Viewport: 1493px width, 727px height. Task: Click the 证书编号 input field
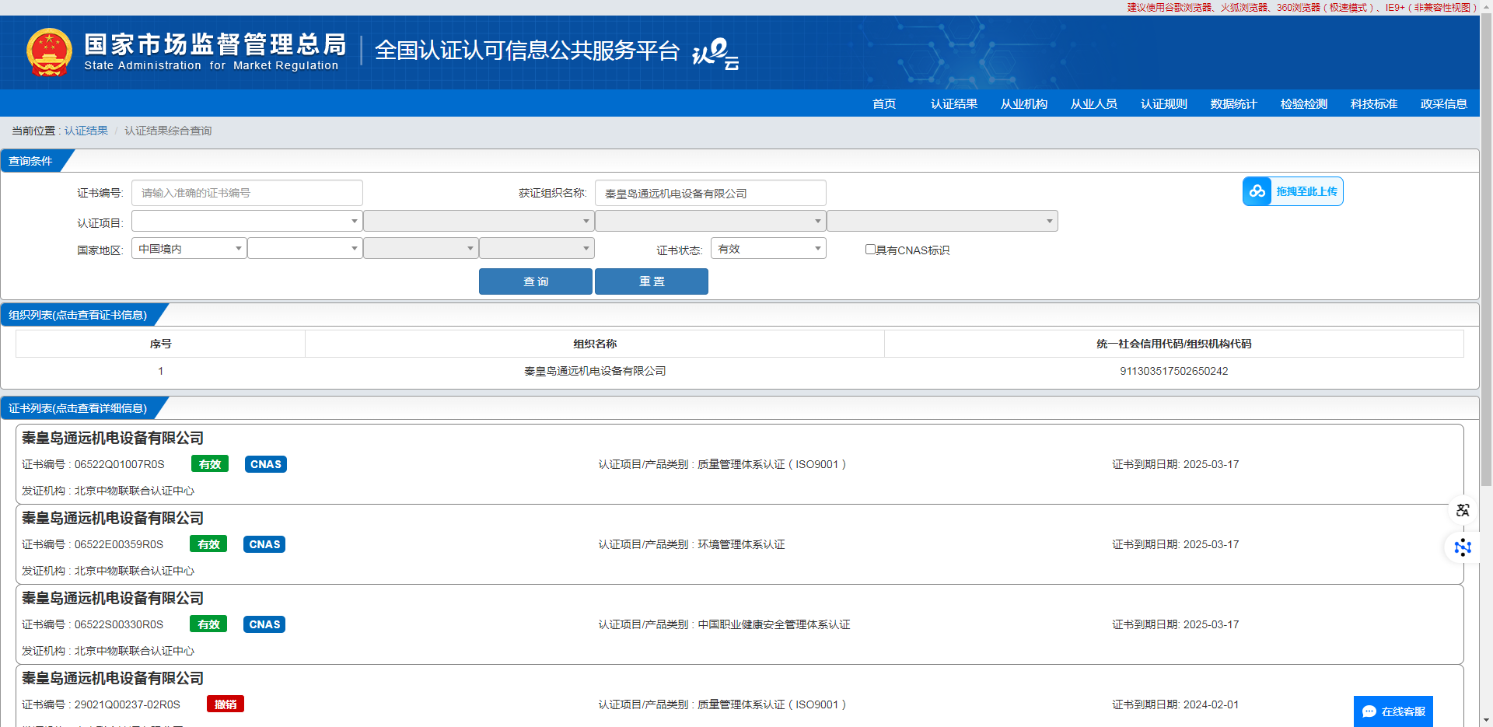[247, 193]
